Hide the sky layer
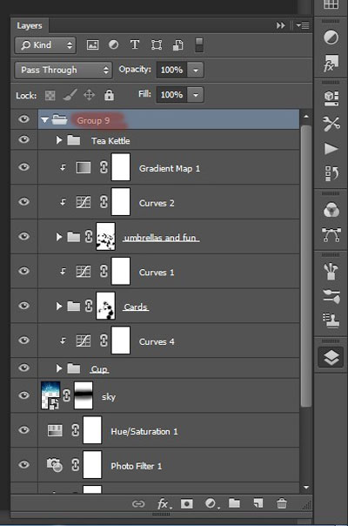The height and width of the screenshot is (526, 348). (x=23, y=395)
